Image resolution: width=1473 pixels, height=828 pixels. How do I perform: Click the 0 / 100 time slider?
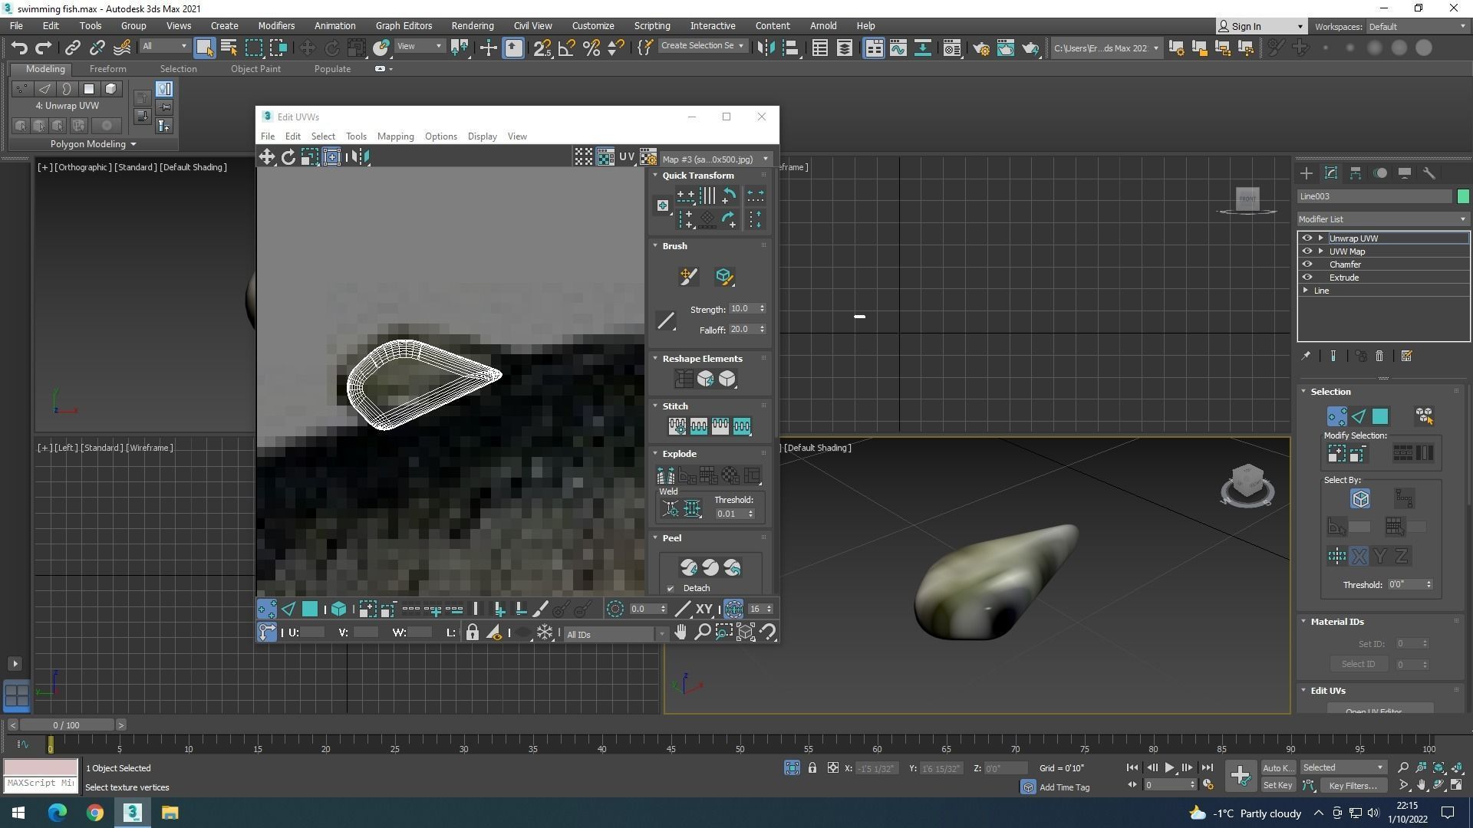[x=67, y=725]
